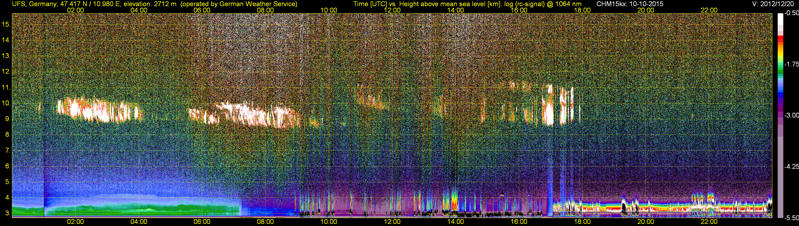Click the '5.' height axis label
Viewport: 799px width, 226px height.
(8, 182)
